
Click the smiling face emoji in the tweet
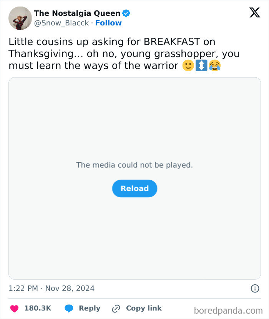coord(188,66)
